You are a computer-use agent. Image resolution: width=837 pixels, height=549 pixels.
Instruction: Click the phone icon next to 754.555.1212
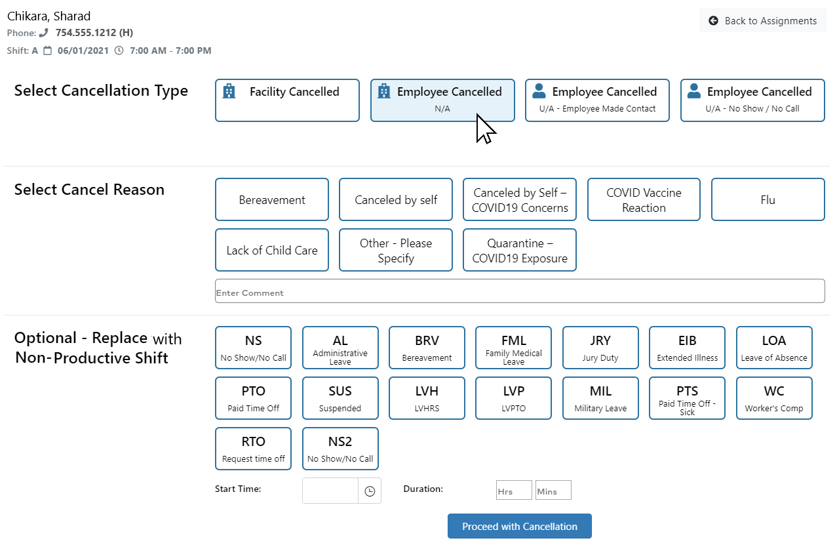pyautogui.click(x=43, y=31)
